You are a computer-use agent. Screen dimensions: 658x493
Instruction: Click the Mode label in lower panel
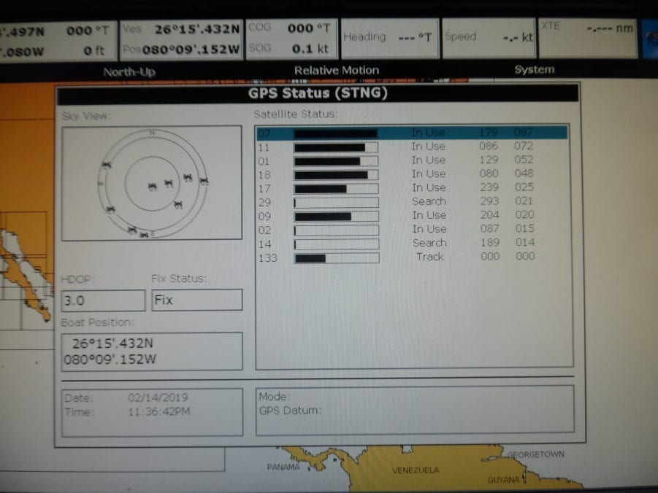pos(274,397)
